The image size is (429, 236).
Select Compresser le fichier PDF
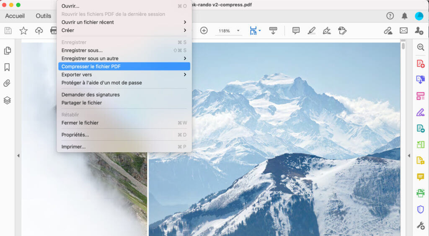click(124, 67)
